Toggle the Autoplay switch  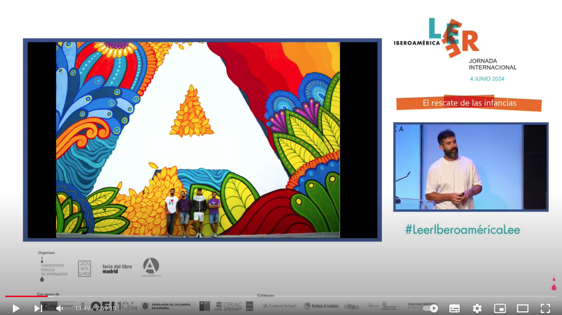pyautogui.click(x=430, y=308)
